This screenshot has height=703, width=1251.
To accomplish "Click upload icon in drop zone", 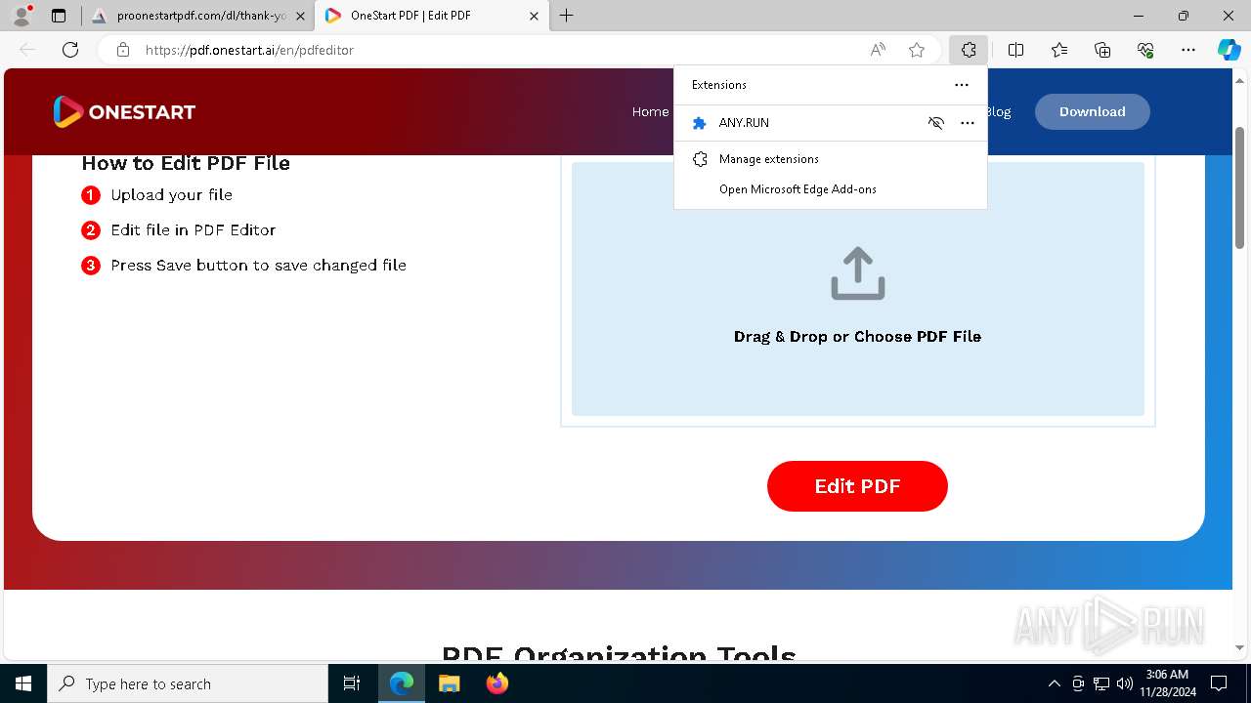I will point(858,273).
